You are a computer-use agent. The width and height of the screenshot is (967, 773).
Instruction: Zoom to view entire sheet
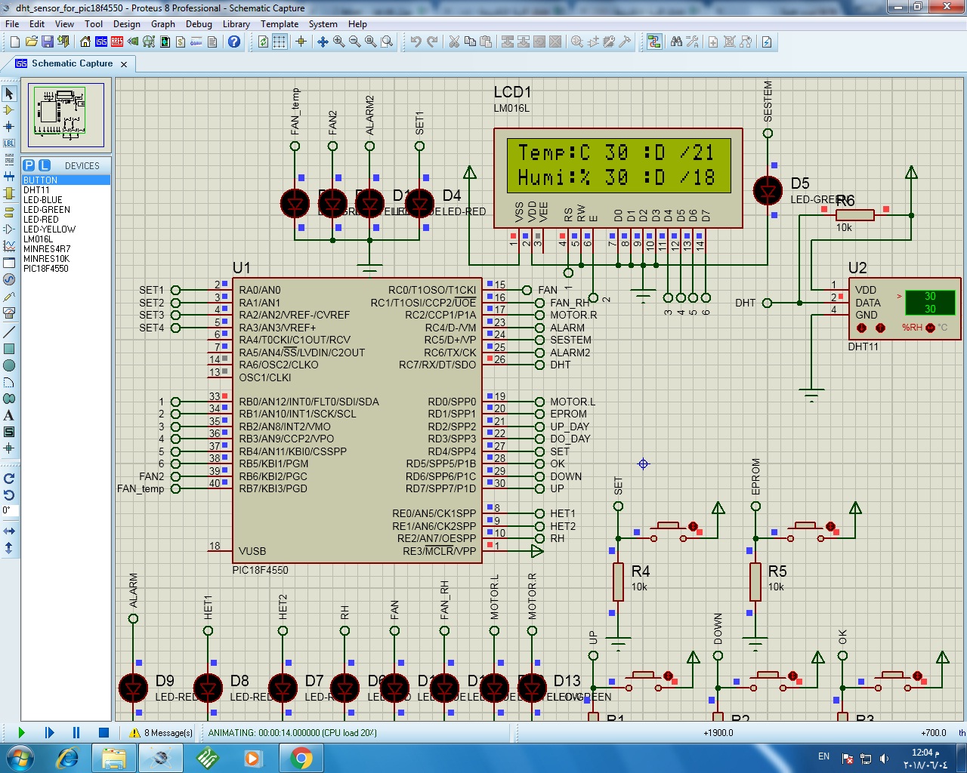pos(370,42)
